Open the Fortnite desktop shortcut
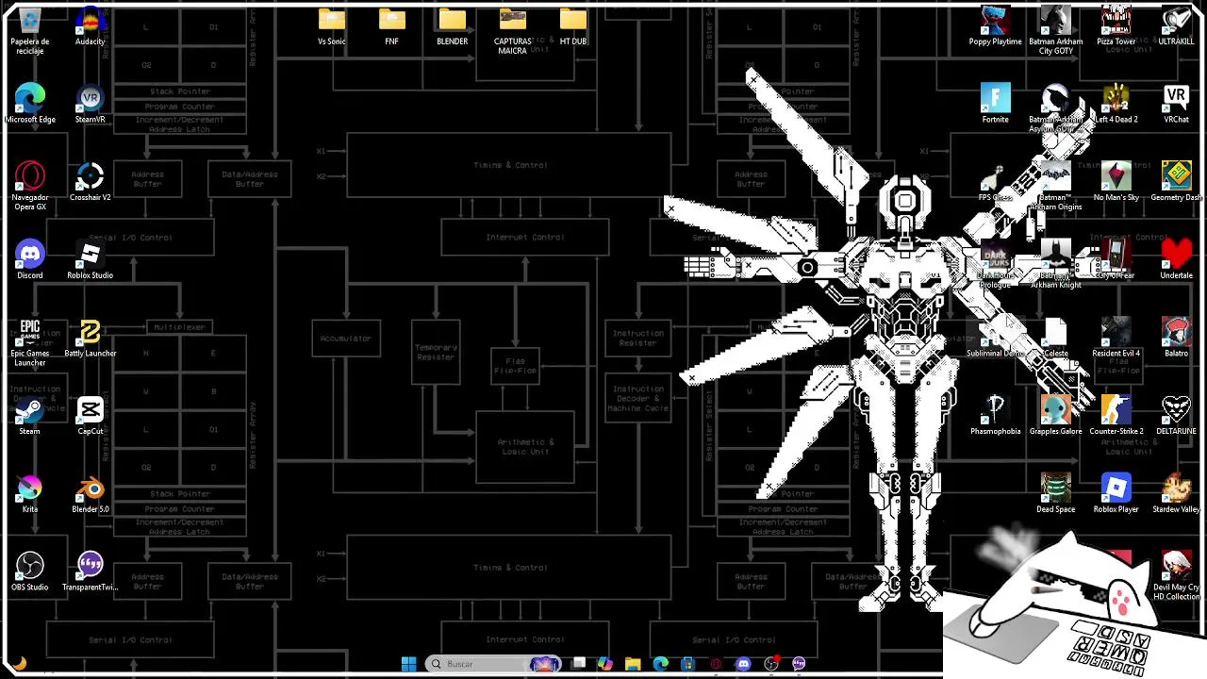The width and height of the screenshot is (1207, 679). tap(996, 104)
